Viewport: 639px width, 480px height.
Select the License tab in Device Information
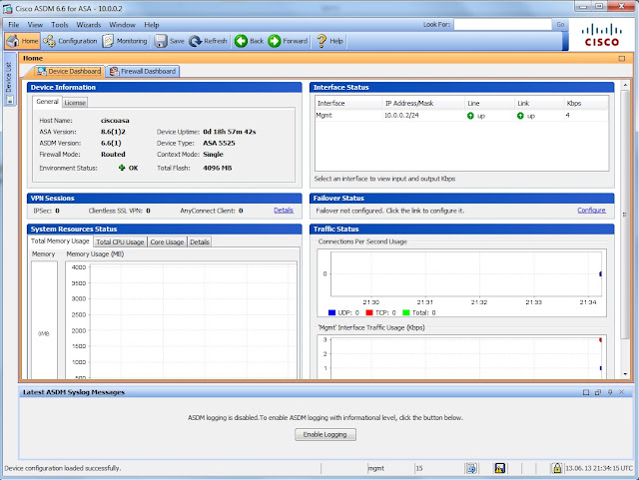[75, 103]
